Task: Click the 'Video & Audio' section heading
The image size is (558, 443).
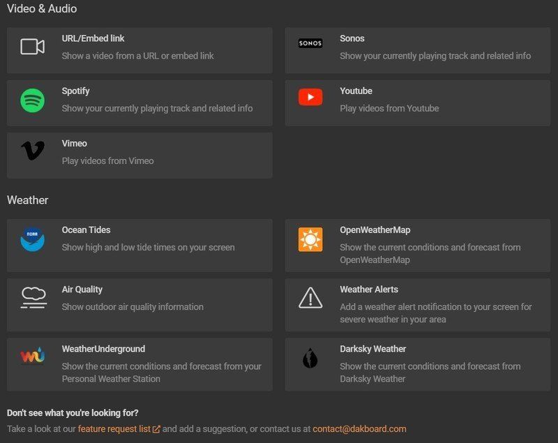Action: pos(42,8)
